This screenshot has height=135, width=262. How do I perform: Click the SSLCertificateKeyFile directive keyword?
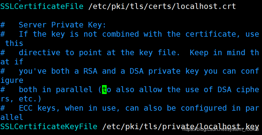pyautogui.click(x=49, y=127)
